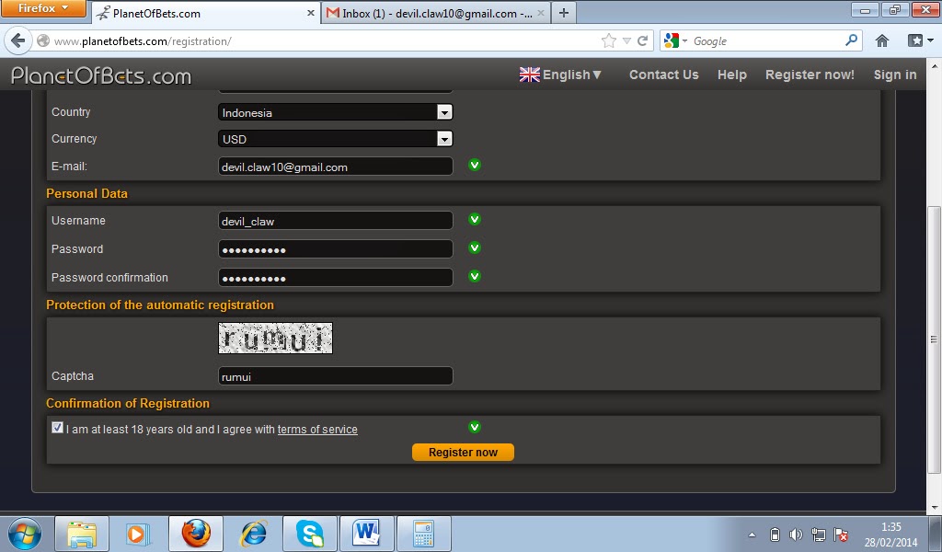Screen dimensions: 942x552
Task: Open the Help page
Action: tap(731, 75)
